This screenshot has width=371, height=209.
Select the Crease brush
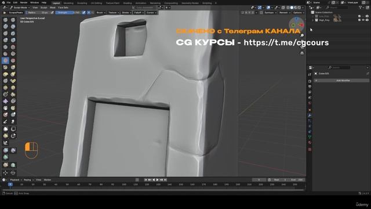coord(5,47)
